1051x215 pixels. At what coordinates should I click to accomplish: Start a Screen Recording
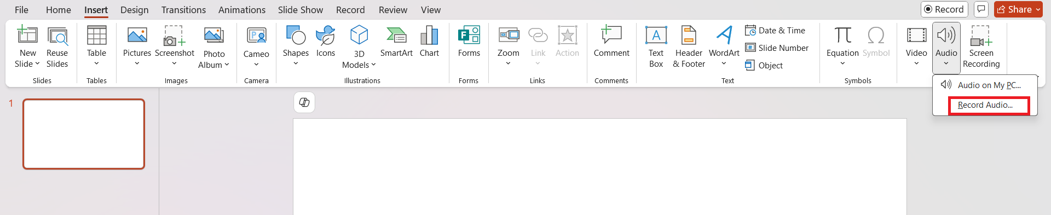click(x=981, y=47)
